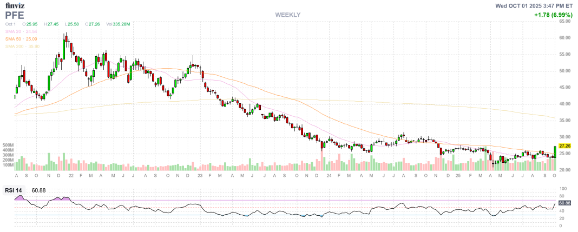Click the finviz logo

click(14, 5)
